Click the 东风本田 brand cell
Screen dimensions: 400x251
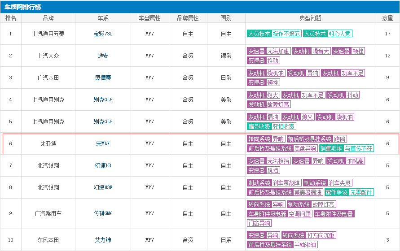point(48,240)
